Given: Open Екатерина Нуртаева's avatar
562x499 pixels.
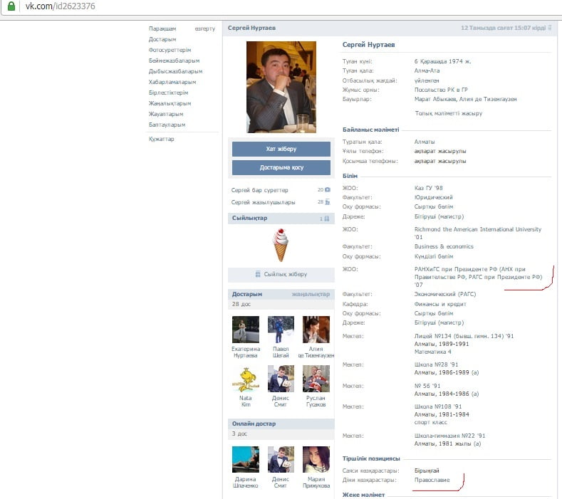Looking at the screenshot, I should tap(246, 329).
